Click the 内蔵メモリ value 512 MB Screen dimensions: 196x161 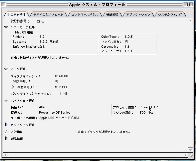61,87
